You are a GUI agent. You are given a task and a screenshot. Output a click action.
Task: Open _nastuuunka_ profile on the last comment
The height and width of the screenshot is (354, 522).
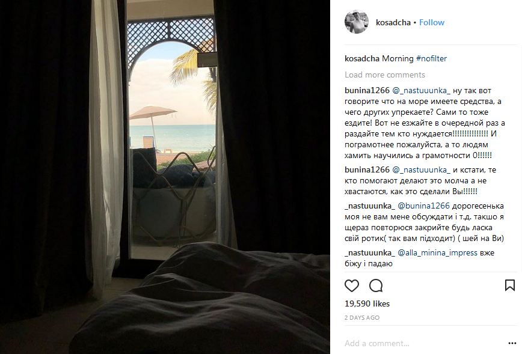[369, 253]
